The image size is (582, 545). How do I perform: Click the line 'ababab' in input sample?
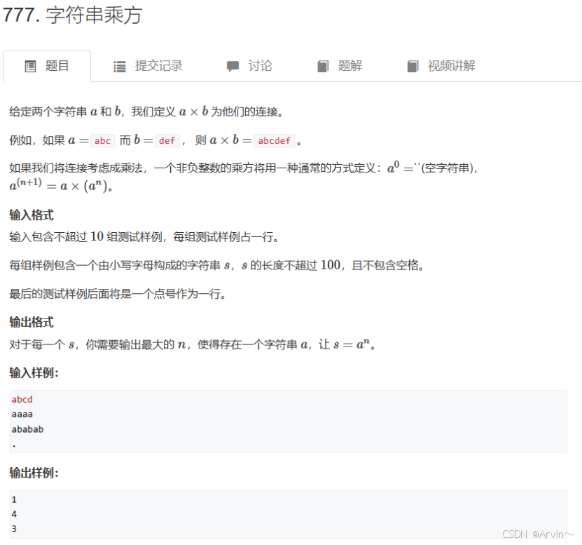[27, 429]
